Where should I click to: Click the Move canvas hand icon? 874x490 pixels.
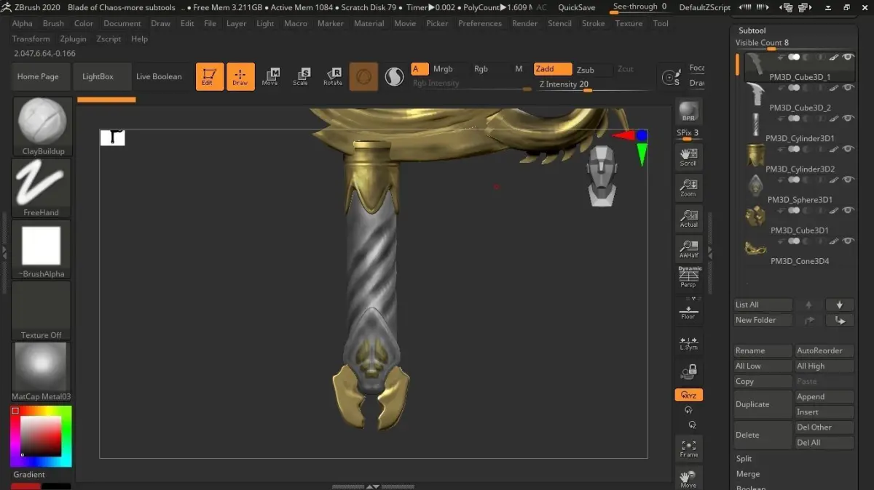[x=688, y=478]
